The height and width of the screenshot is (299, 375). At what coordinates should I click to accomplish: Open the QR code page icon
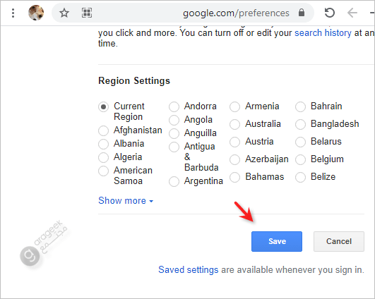[87, 13]
